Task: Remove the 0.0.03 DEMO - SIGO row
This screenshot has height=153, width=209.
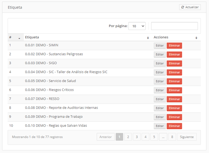Action: point(174,63)
